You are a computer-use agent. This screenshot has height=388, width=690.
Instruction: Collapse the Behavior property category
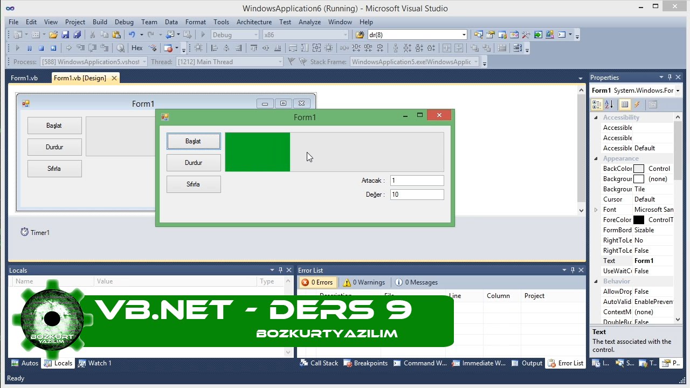tap(596, 281)
